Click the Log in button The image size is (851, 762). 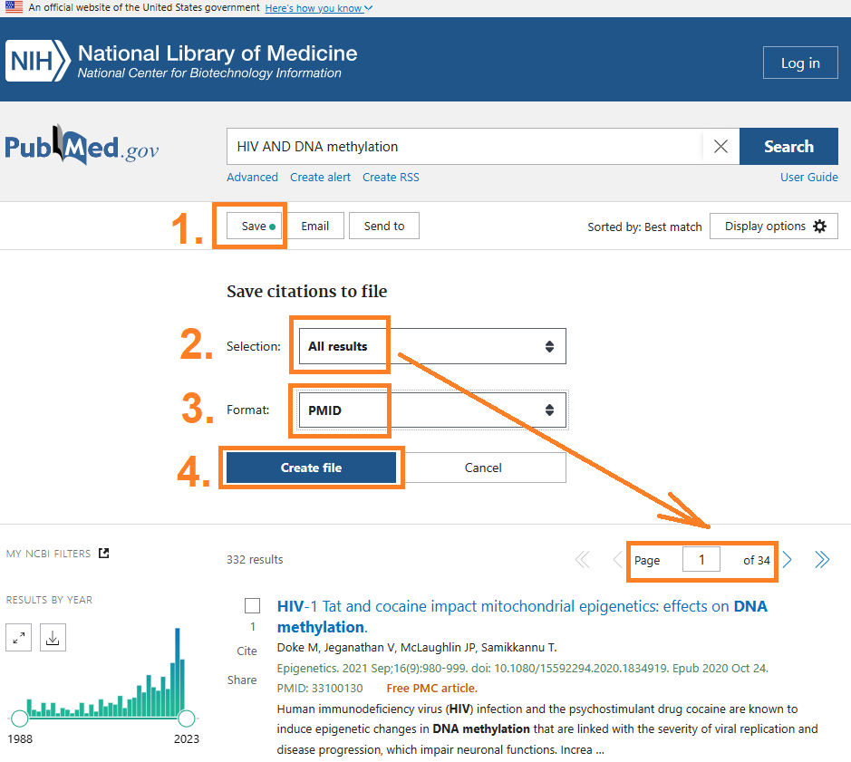[800, 63]
